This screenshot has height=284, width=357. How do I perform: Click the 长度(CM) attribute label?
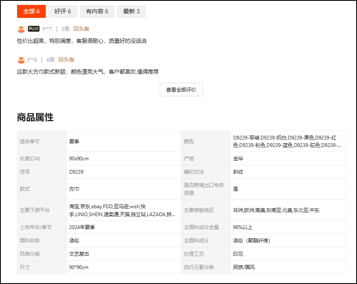[30, 159]
